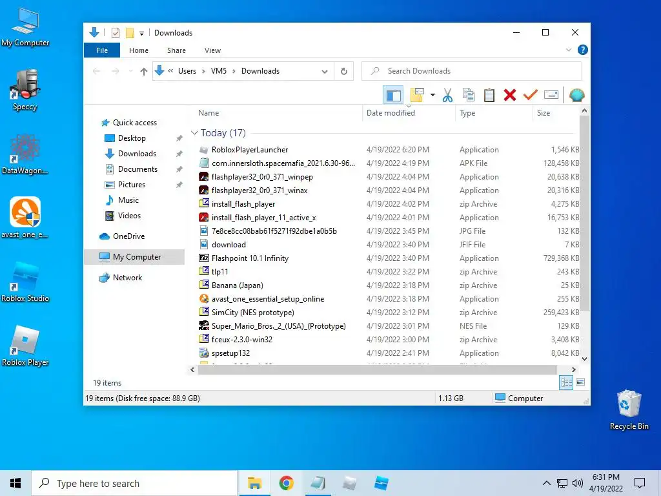Open Chrome from the taskbar
The image size is (661, 496).
[x=286, y=483]
